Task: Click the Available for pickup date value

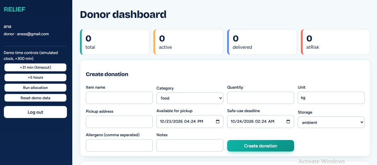Action: coord(181,121)
